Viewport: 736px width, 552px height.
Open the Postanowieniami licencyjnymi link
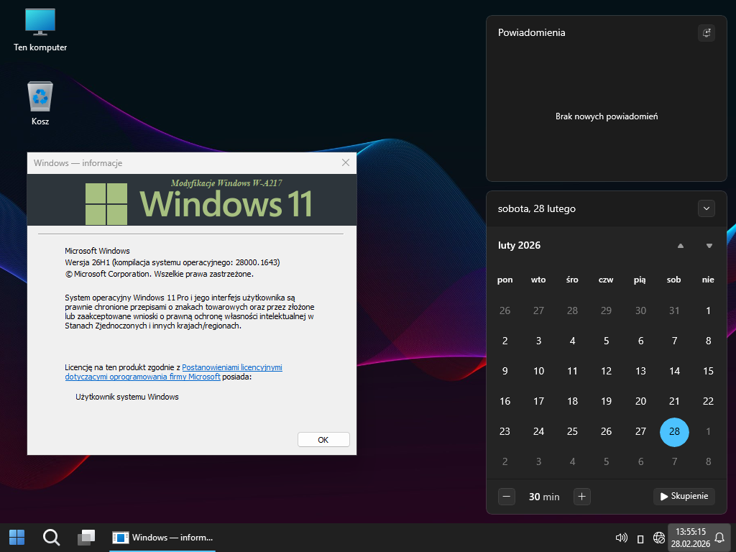click(x=231, y=367)
